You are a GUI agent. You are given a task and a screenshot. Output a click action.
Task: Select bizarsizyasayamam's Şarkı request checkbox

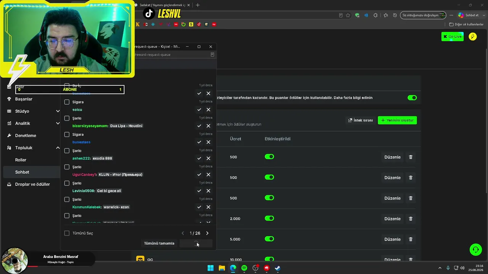(67, 118)
